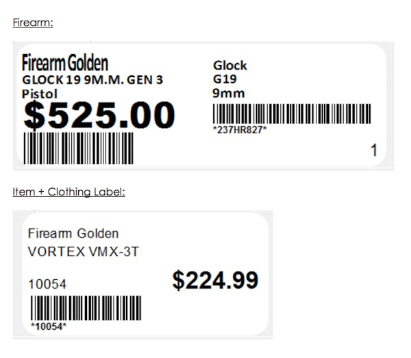Click the Glock manufacturer text
This screenshot has height=358, width=411.
pyautogui.click(x=230, y=65)
